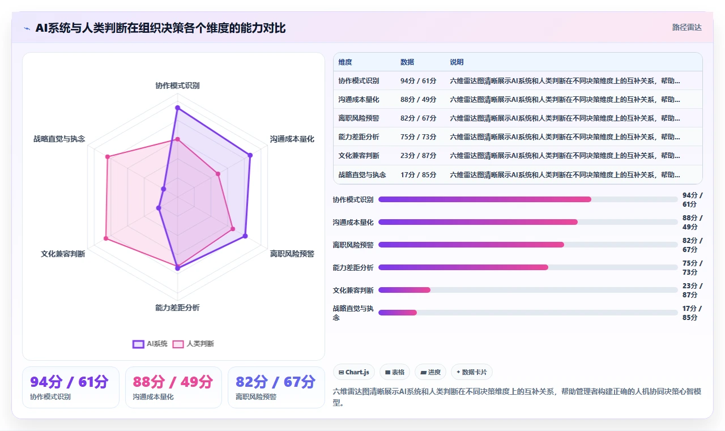Open the 94分 / 61分 stat card

(x=71, y=387)
